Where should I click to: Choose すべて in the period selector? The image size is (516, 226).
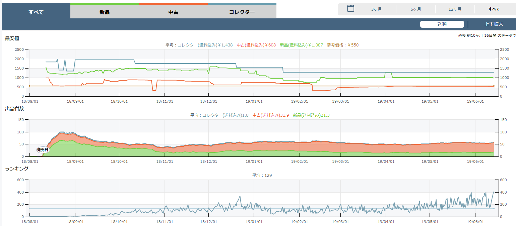pyautogui.click(x=494, y=9)
